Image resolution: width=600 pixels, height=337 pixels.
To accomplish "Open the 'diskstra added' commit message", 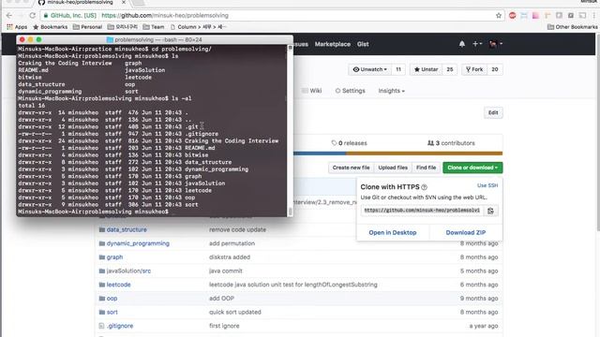I will point(230,257).
